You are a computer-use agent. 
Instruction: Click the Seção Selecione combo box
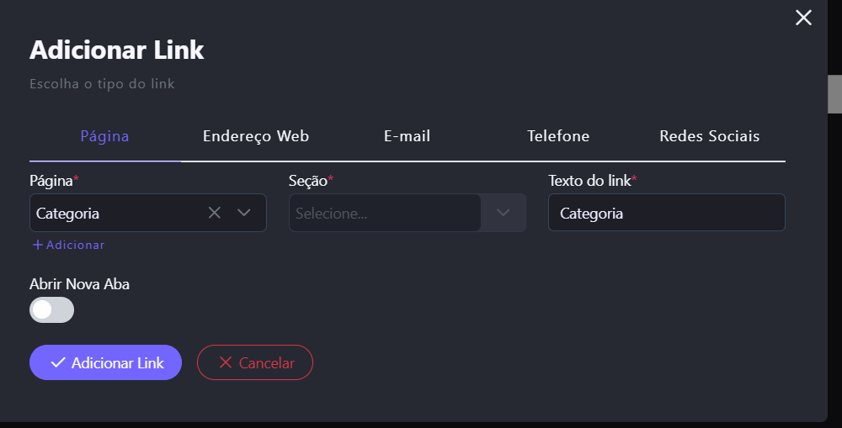pyautogui.click(x=384, y=213)
